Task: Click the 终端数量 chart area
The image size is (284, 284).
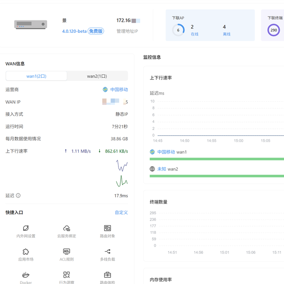Action: click(x=217, y=233)
